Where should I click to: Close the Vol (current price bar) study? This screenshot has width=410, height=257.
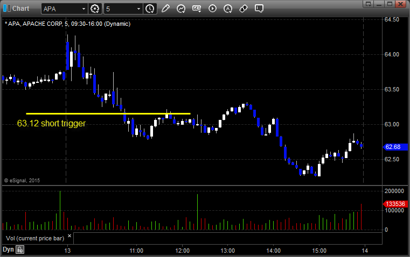point(69,236)
